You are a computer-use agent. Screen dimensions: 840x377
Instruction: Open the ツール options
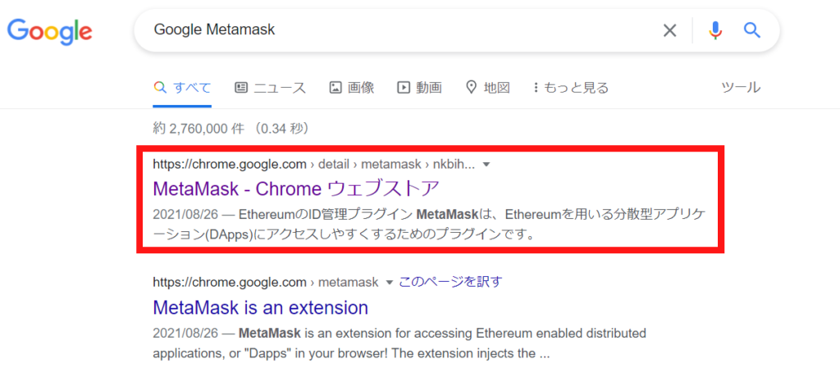click(x=741, y=88)
